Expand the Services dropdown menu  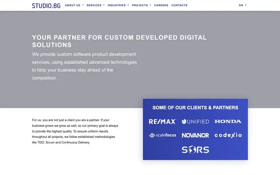point(95,5)
